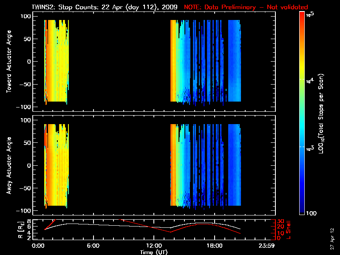Click the 23:59 time axis tick label
340x255 pixels.
(266, 246)
